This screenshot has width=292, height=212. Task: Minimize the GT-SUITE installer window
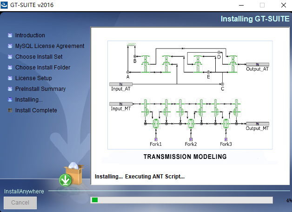click(241, 5)
